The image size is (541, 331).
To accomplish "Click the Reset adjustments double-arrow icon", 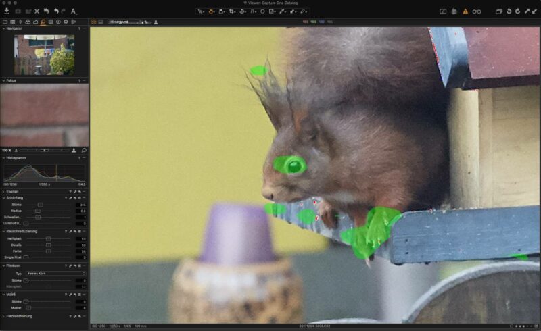I will tap(46, 11).
